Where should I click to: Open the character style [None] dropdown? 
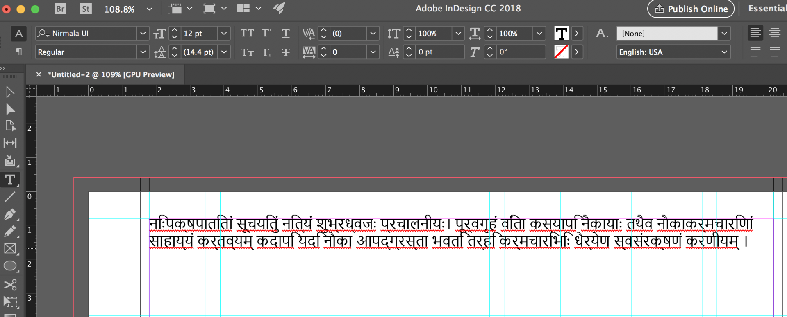pyautogui.click(x=724, y=34)
